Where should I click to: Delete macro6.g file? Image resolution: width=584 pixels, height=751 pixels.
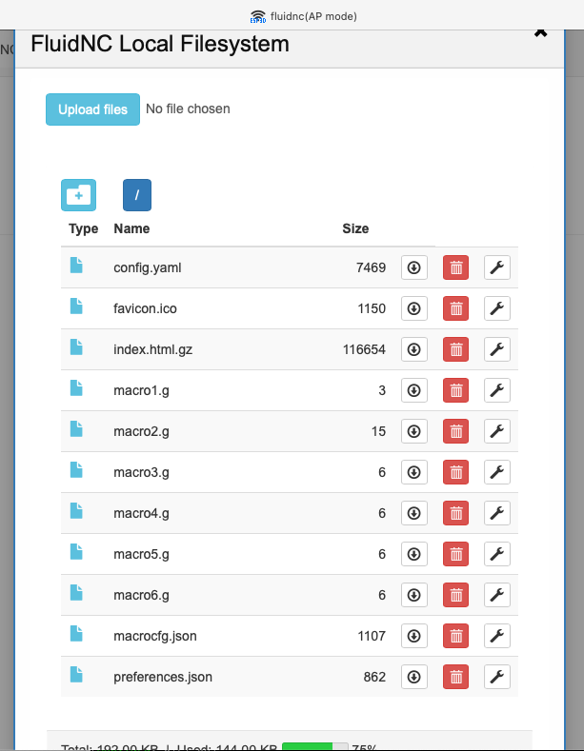point(456,595)
